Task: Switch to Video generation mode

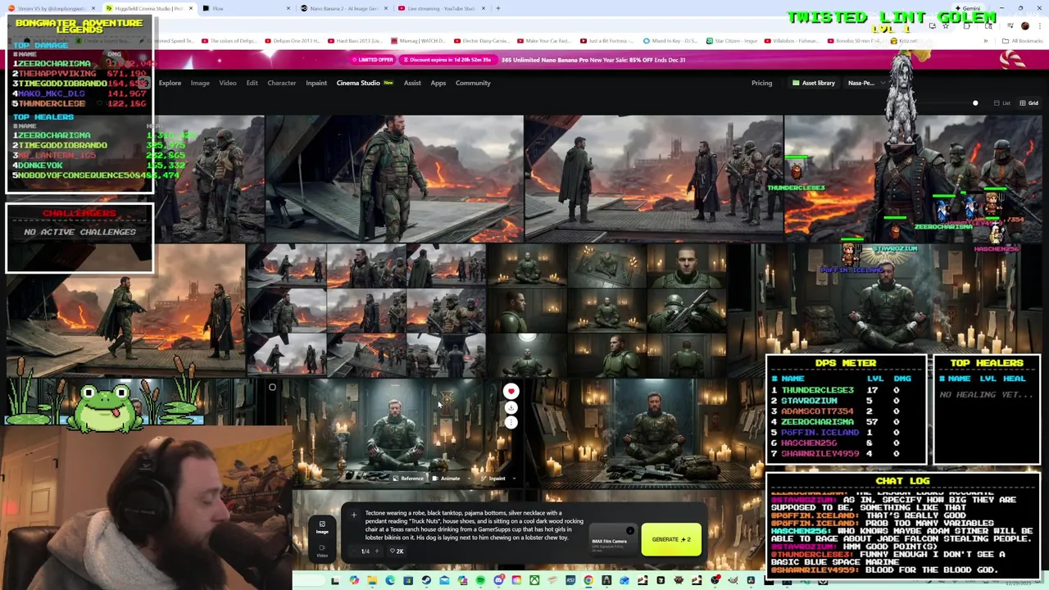Action: click(x=322, y=550)
